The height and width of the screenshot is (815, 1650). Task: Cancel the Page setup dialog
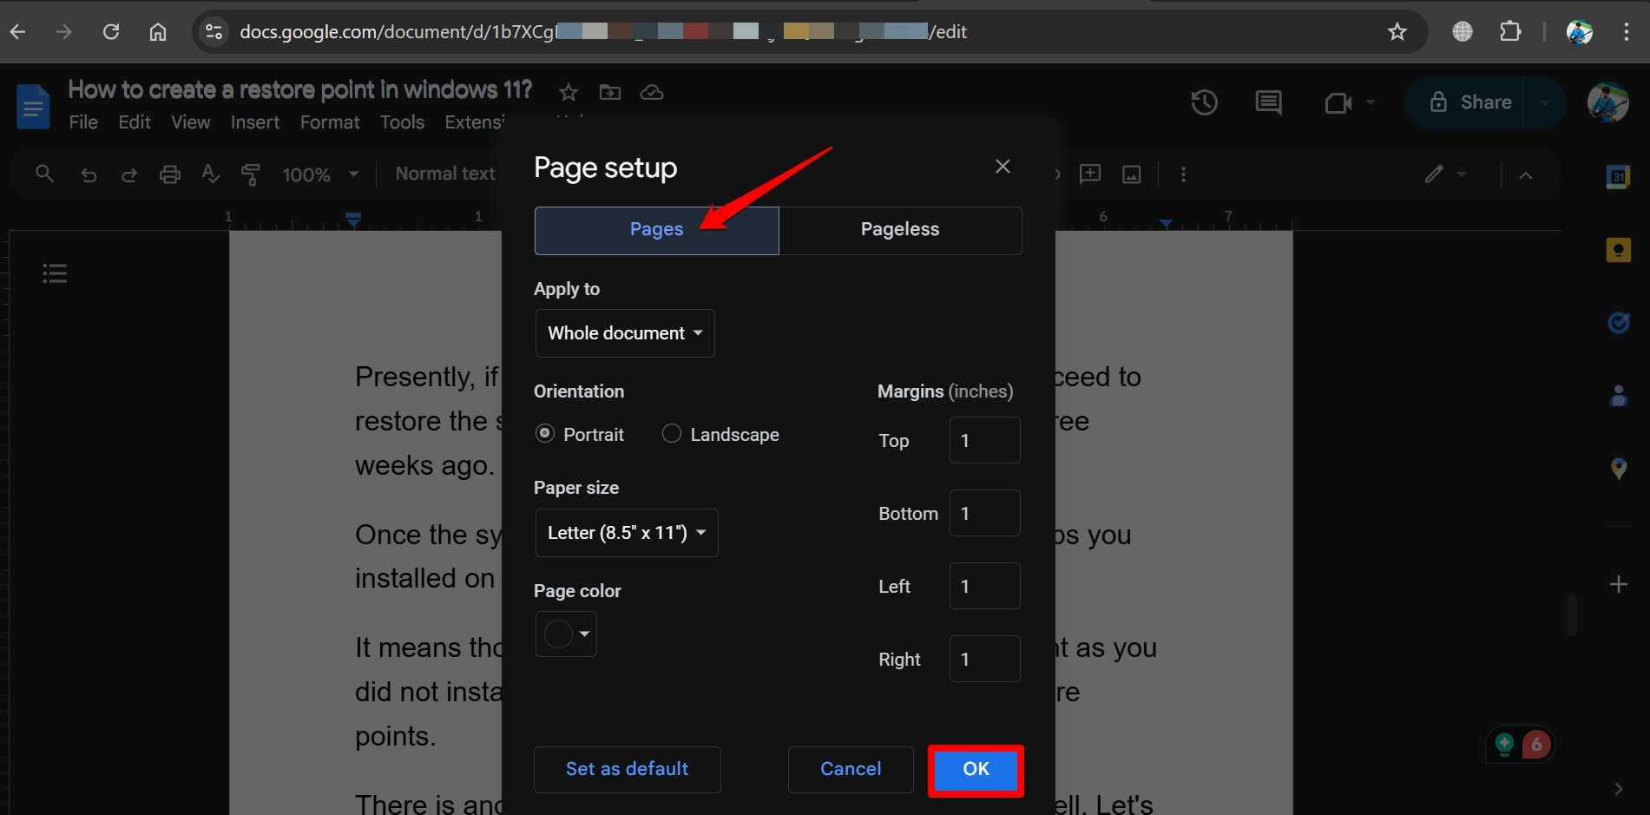tap(851, 769)
